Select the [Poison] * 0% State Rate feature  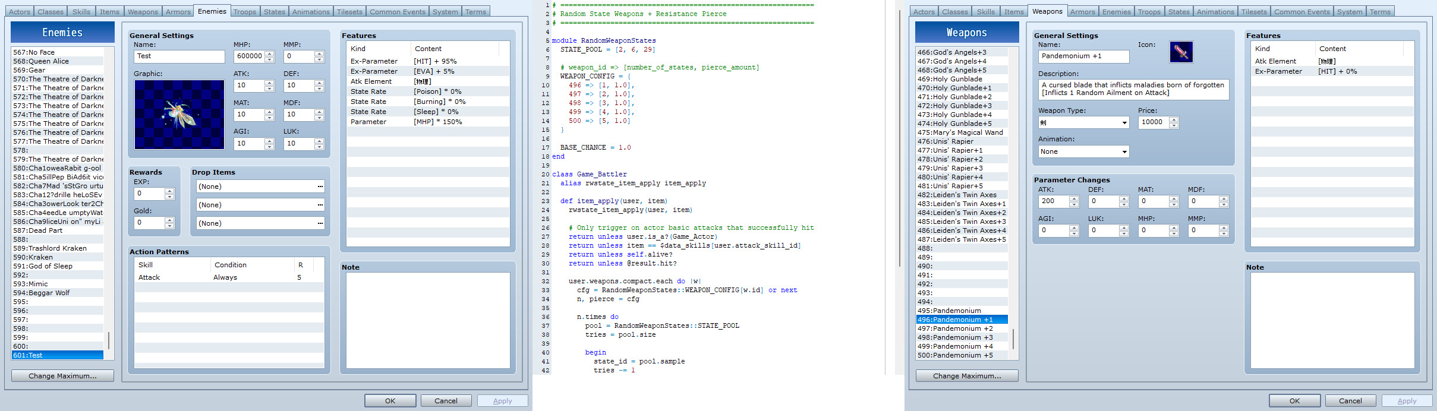[x=428, y=91]
